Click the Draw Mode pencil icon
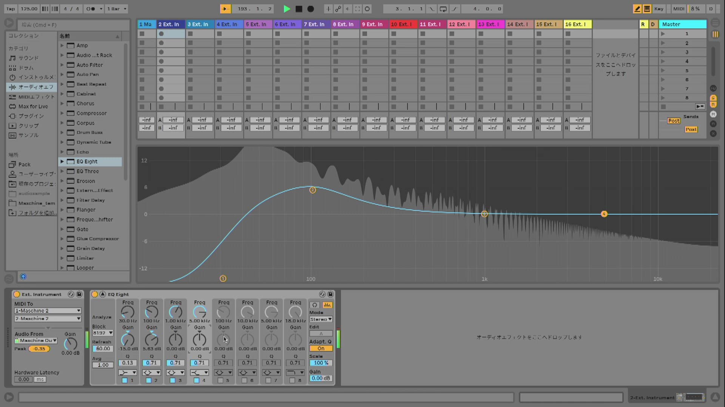 click(x=637, y=9)
